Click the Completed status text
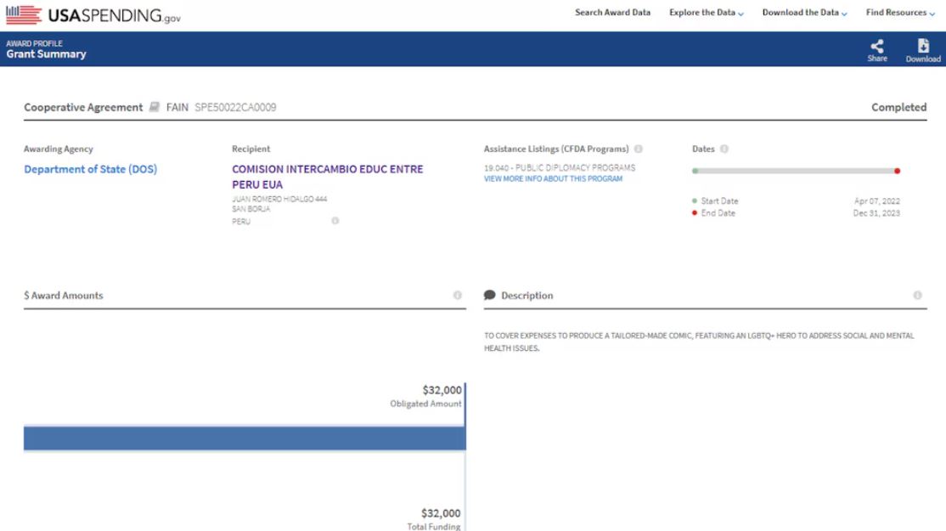The width and height of the screenshot is (946, 531). coord(899,107)
